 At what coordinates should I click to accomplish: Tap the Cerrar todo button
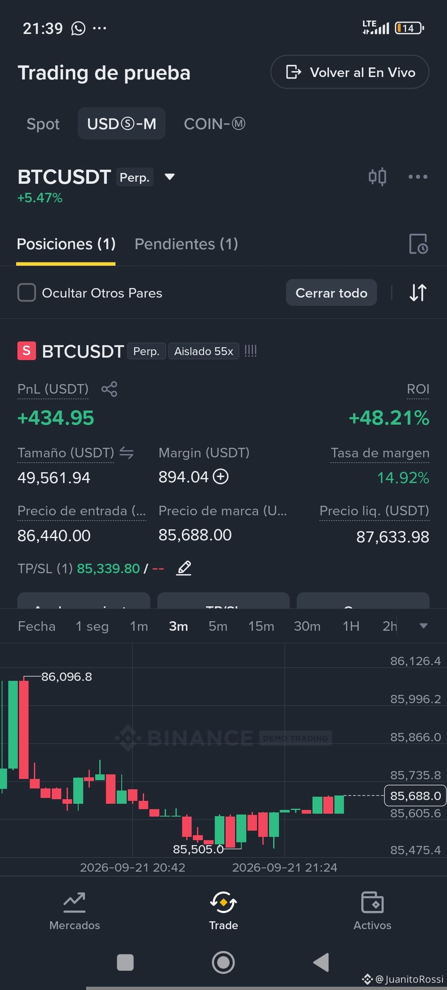pos(331,293)
